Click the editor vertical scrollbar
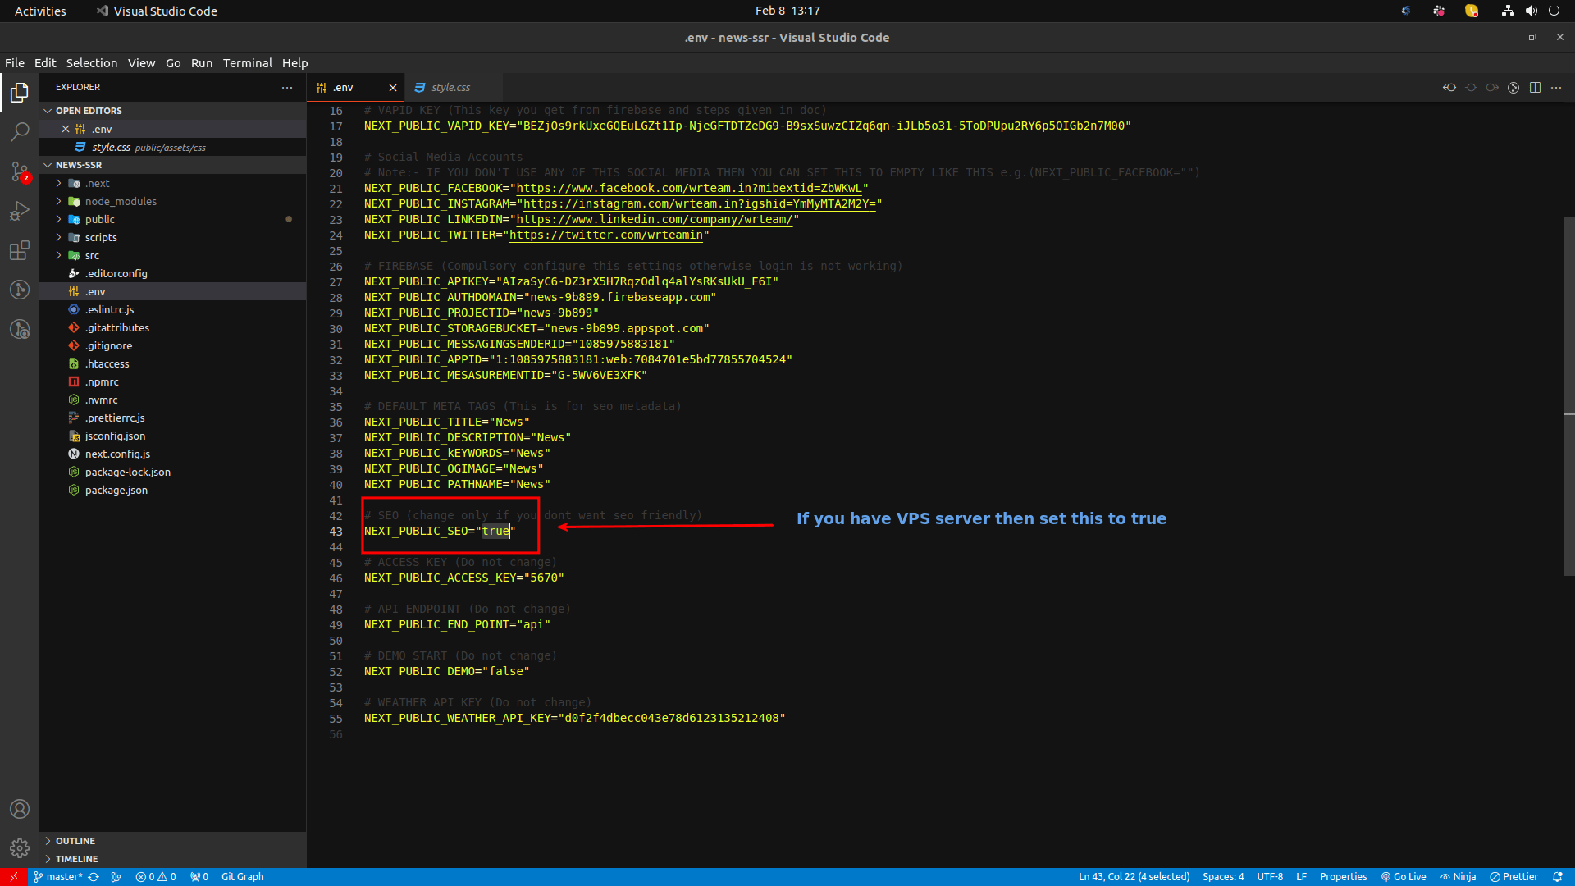This screenshot has width=1575, height=886. click(1568, 394)
